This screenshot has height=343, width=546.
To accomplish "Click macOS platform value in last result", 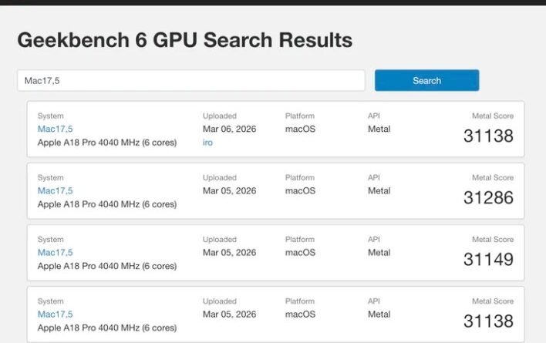I will point(300,314).
